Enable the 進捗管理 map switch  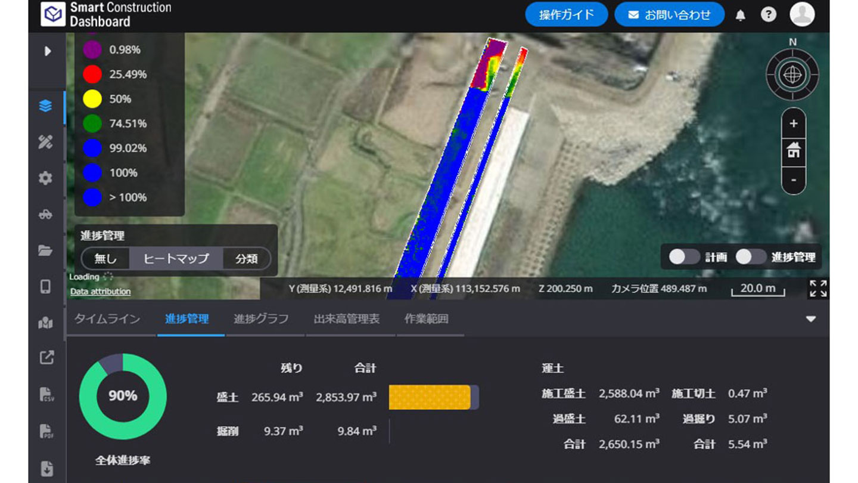[x=750, y=257]
